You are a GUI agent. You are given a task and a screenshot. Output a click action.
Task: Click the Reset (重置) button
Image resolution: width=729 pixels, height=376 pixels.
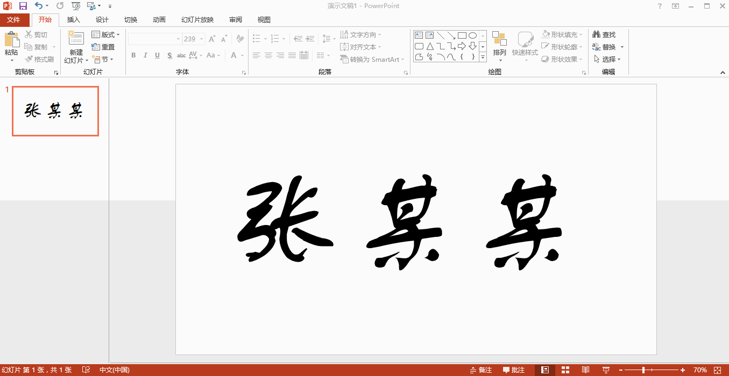[x=103, y=47]
